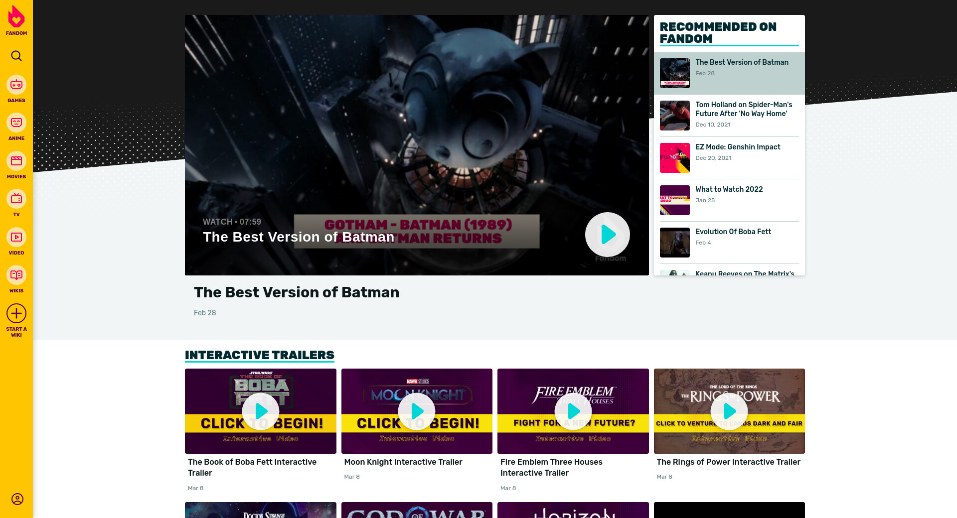This screenshot has width=957, height=518.
Task: Open the Anime section icon
Action: click(16, 123)
